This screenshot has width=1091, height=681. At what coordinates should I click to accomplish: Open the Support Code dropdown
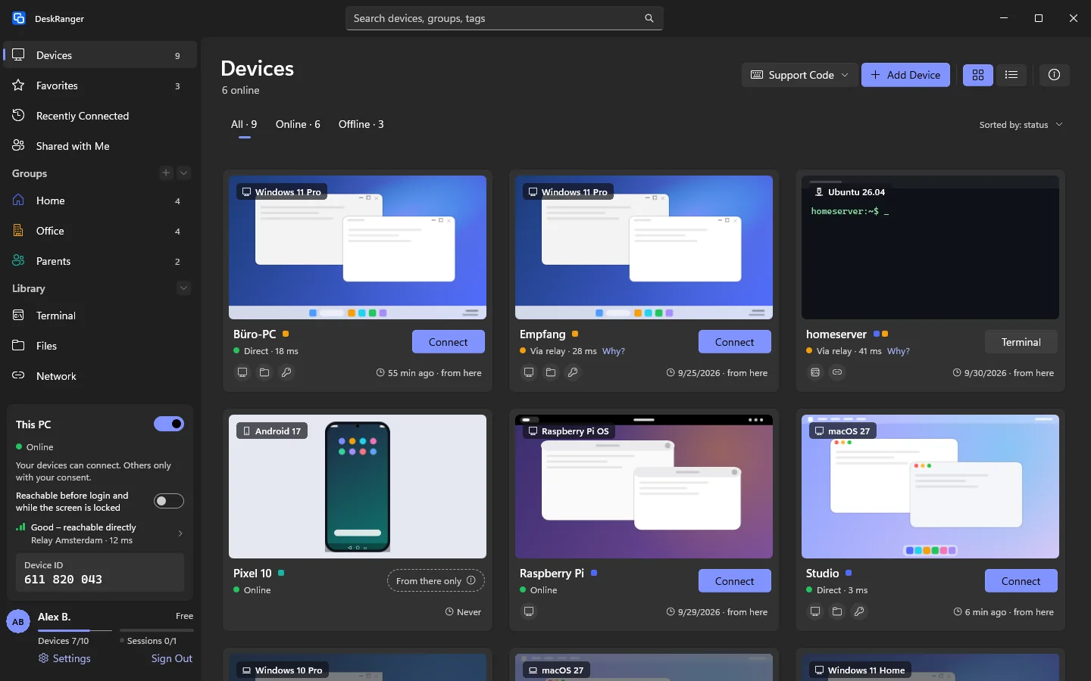(800, 75)
